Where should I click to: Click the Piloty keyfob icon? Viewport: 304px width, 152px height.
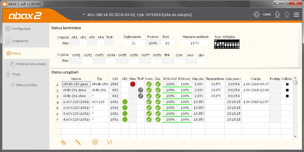point(8,74)
